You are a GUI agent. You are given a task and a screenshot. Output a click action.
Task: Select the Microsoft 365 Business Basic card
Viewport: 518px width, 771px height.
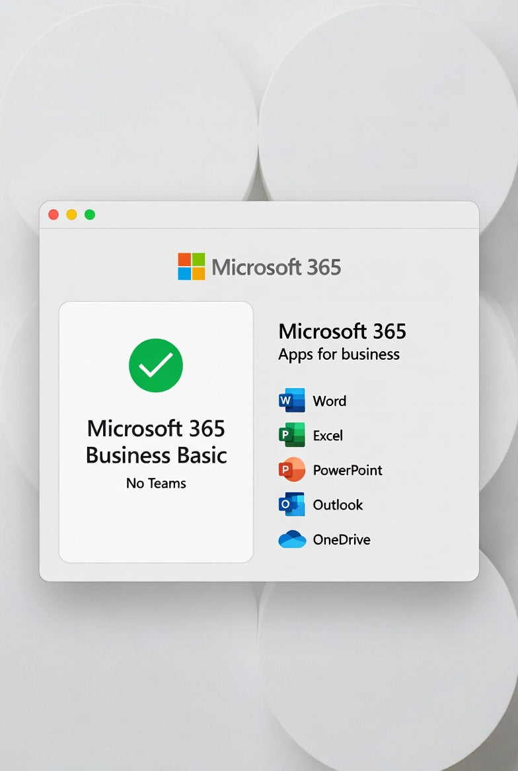[156, 432]
